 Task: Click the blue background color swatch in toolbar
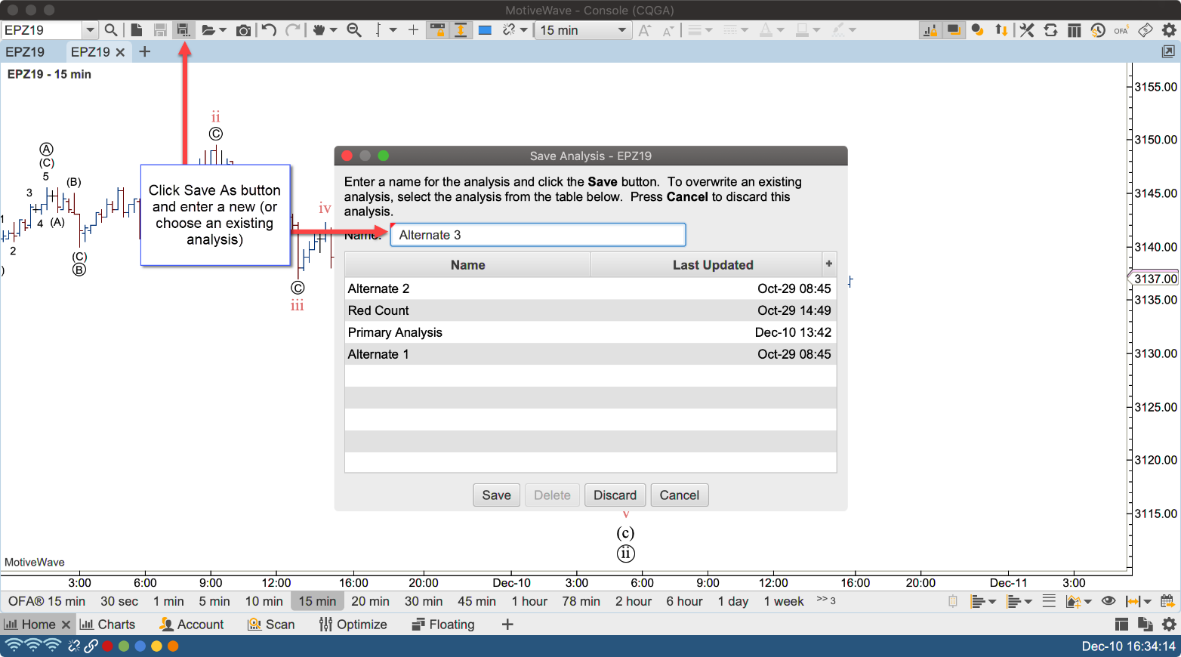tap(486, 30)
